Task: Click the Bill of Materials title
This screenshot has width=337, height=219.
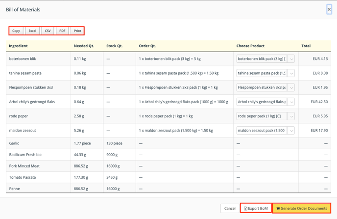Action: point(23,10)
